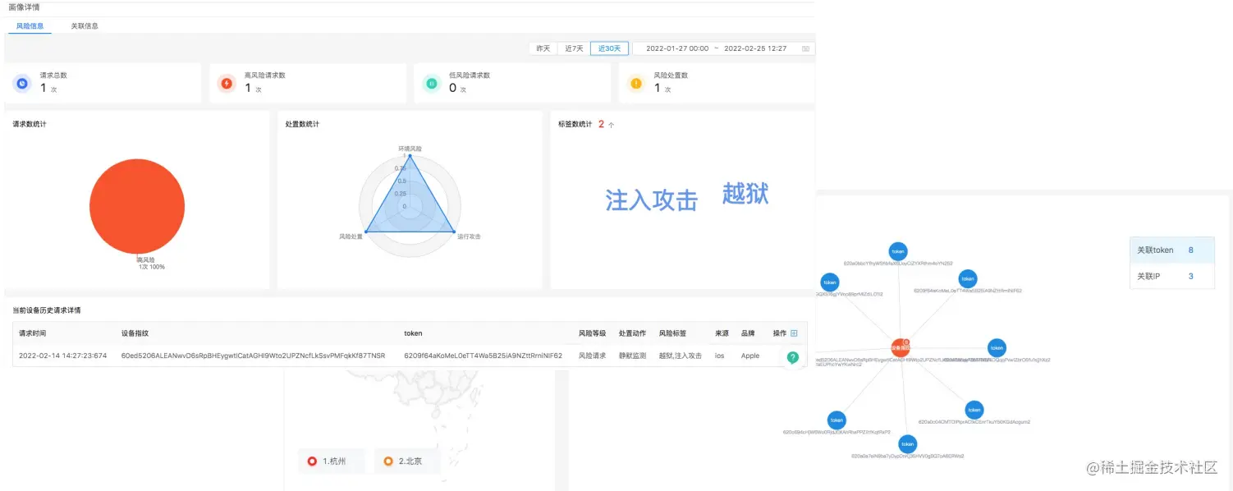
Task: Click the table column settings icon next to 操作
Action: coord(794,333)
